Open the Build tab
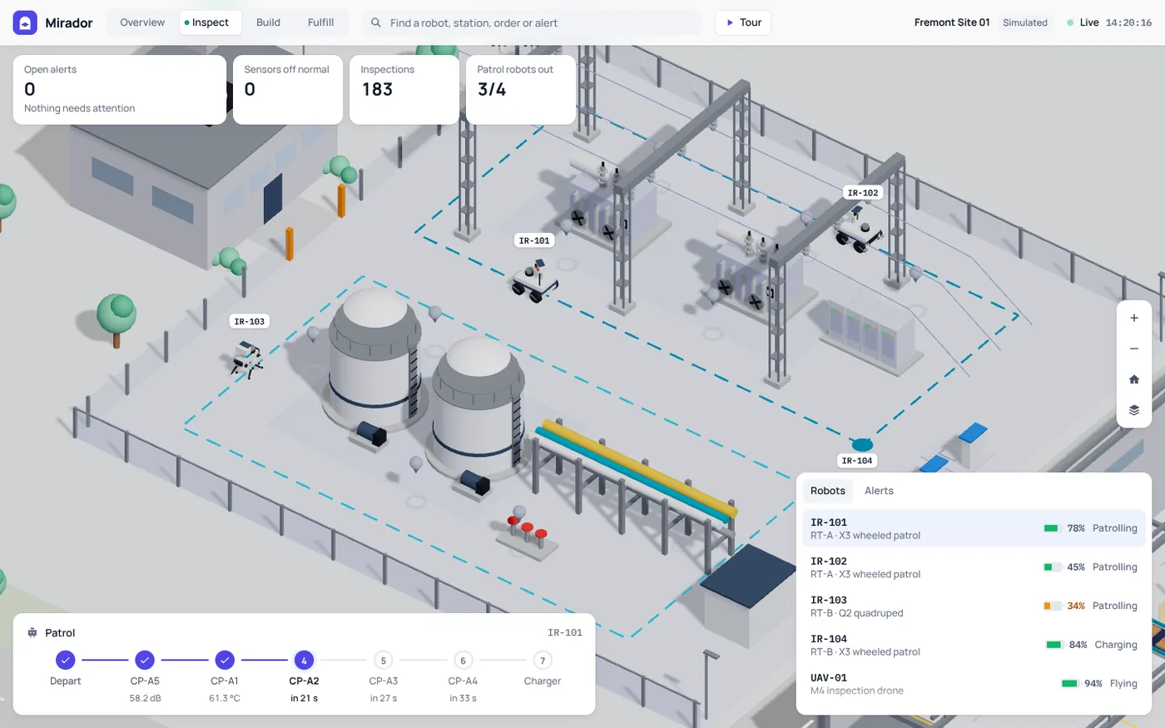The width and height of the screenshot is (1165, 728). pos(268,22)
